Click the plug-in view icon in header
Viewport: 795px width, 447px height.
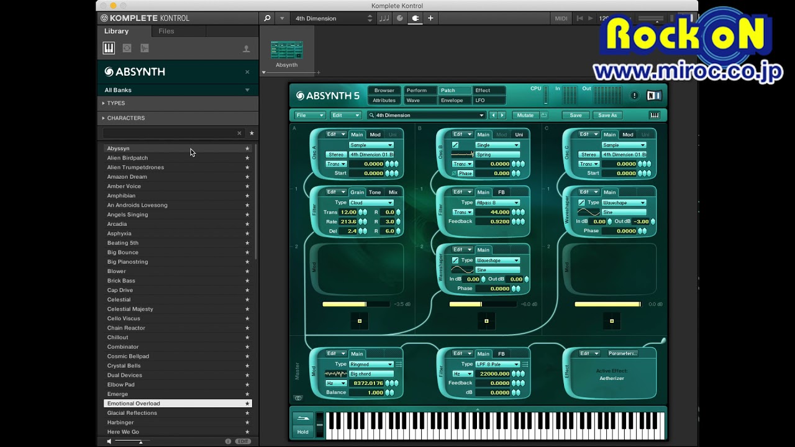point(416,18)
